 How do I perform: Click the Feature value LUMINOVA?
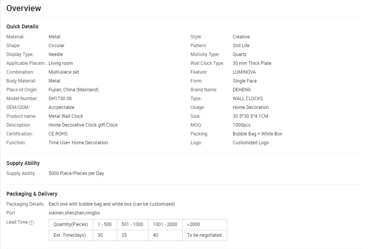click(244, 72)
